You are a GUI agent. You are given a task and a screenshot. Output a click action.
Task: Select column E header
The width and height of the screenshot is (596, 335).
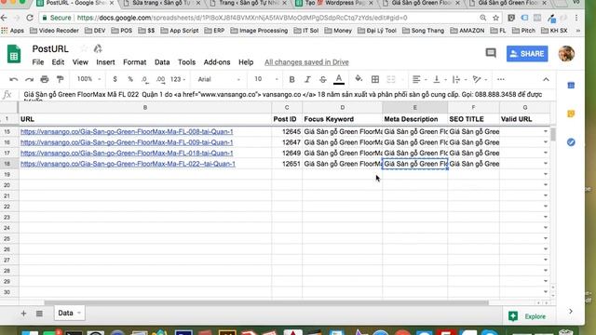coord(414,108)
